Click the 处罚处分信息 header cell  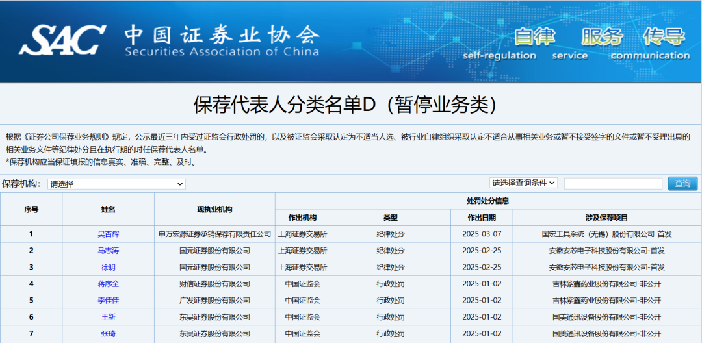pyautogui.click(x=487, y=201)
